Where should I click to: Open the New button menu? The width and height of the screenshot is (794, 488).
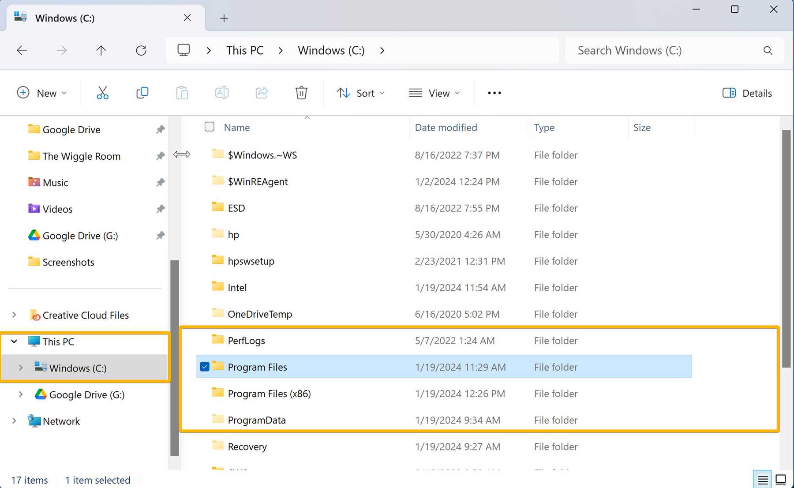click(42, 93)
